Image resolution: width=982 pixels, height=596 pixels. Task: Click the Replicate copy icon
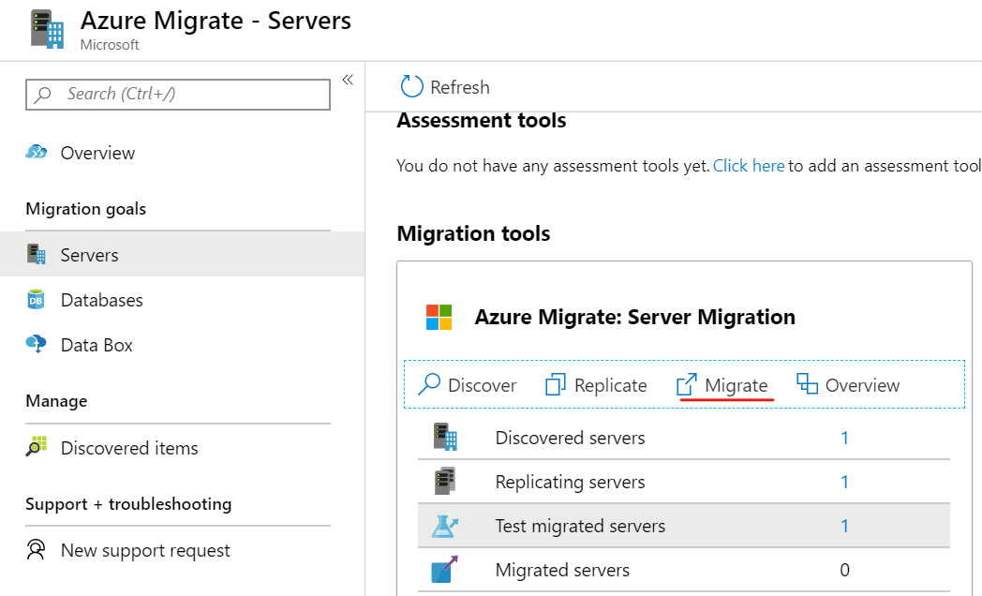point(556,384)
